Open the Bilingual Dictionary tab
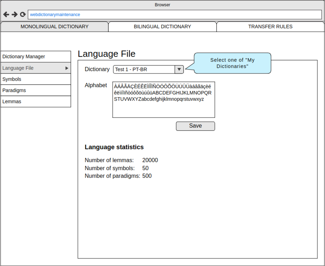The height and width of the screenshot is (266, 325). (x=162, y=27)
